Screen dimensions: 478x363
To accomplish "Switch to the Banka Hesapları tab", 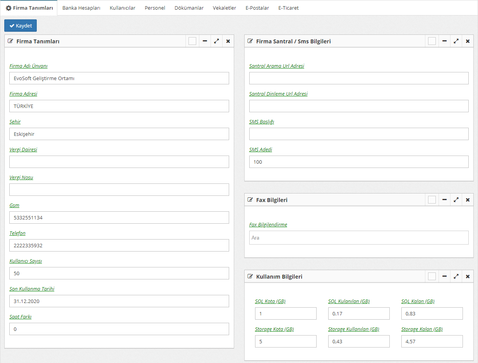I will coord(81,8).
